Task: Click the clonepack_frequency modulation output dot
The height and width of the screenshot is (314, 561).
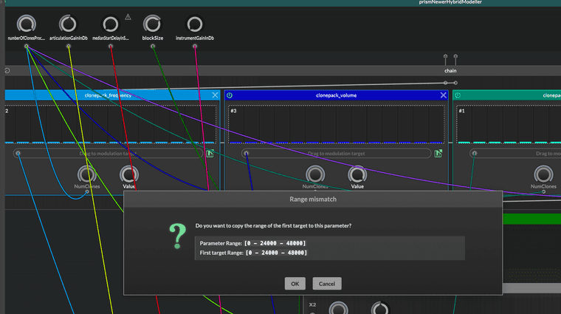Action: (18, 153)
